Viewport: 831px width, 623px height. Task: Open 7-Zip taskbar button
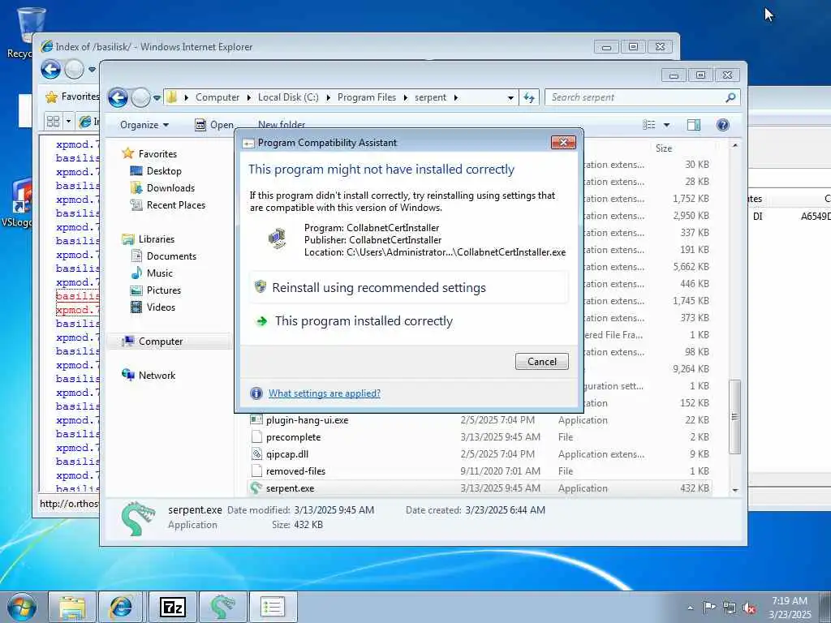(x=173, y=607)
